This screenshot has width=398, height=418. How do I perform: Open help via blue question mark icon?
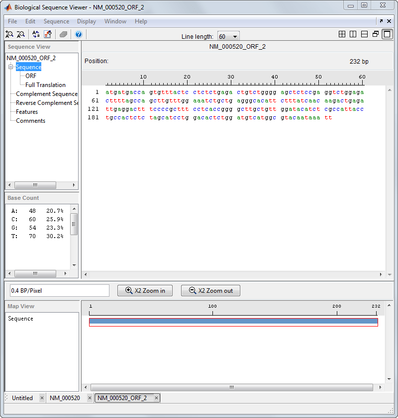[79, 34]
